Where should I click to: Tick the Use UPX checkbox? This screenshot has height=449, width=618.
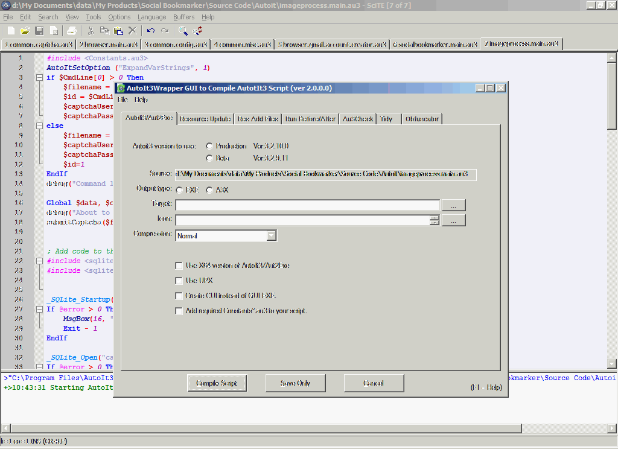click(x=179, y=281)
